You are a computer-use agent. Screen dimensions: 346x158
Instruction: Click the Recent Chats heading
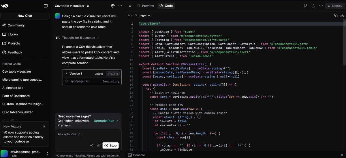click(12, 64)
